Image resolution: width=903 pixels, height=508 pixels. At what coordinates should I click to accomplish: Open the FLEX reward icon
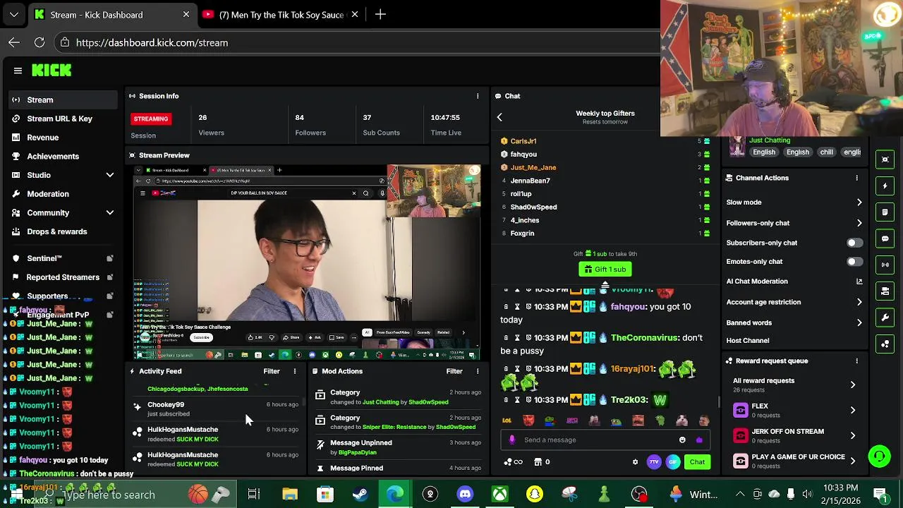click(740, 410)
